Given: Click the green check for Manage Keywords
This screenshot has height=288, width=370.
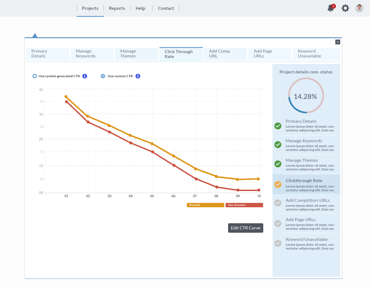Looking at the screenshot, I should coord(278,145).
